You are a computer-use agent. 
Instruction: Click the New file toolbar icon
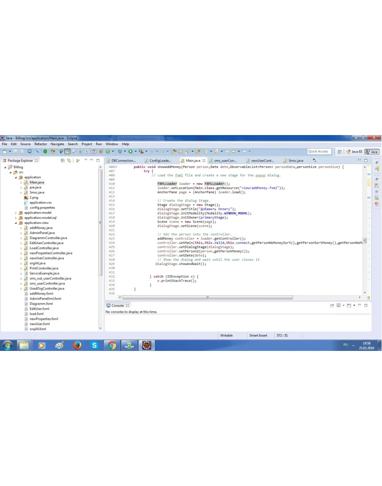(x=5, y=151)
